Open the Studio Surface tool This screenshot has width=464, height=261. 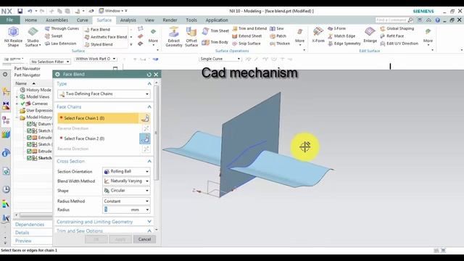click(33, 37)
